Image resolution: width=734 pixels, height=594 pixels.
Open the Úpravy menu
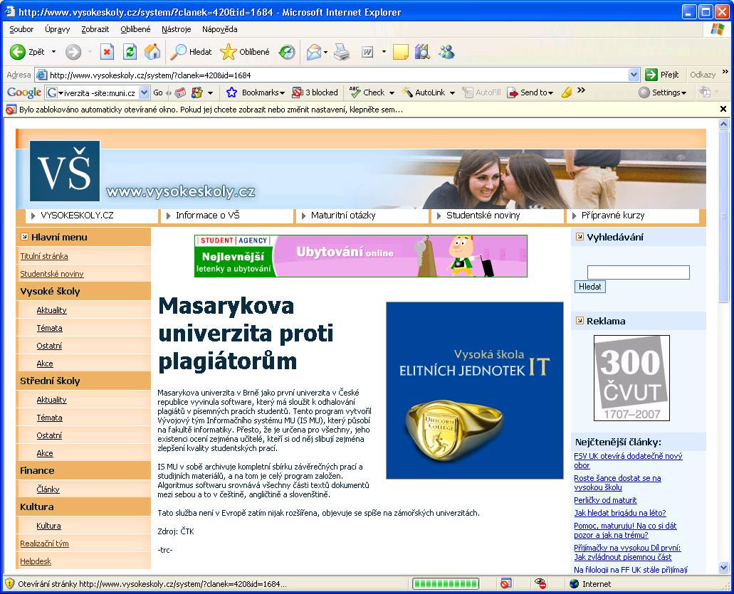(58, 29)
